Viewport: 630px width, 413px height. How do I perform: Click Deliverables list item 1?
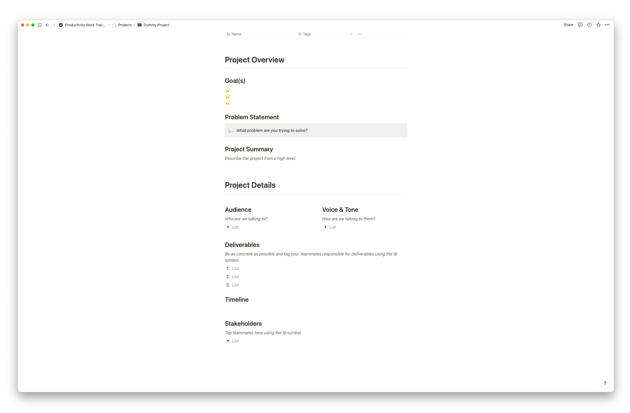click(x=235, y=268)
